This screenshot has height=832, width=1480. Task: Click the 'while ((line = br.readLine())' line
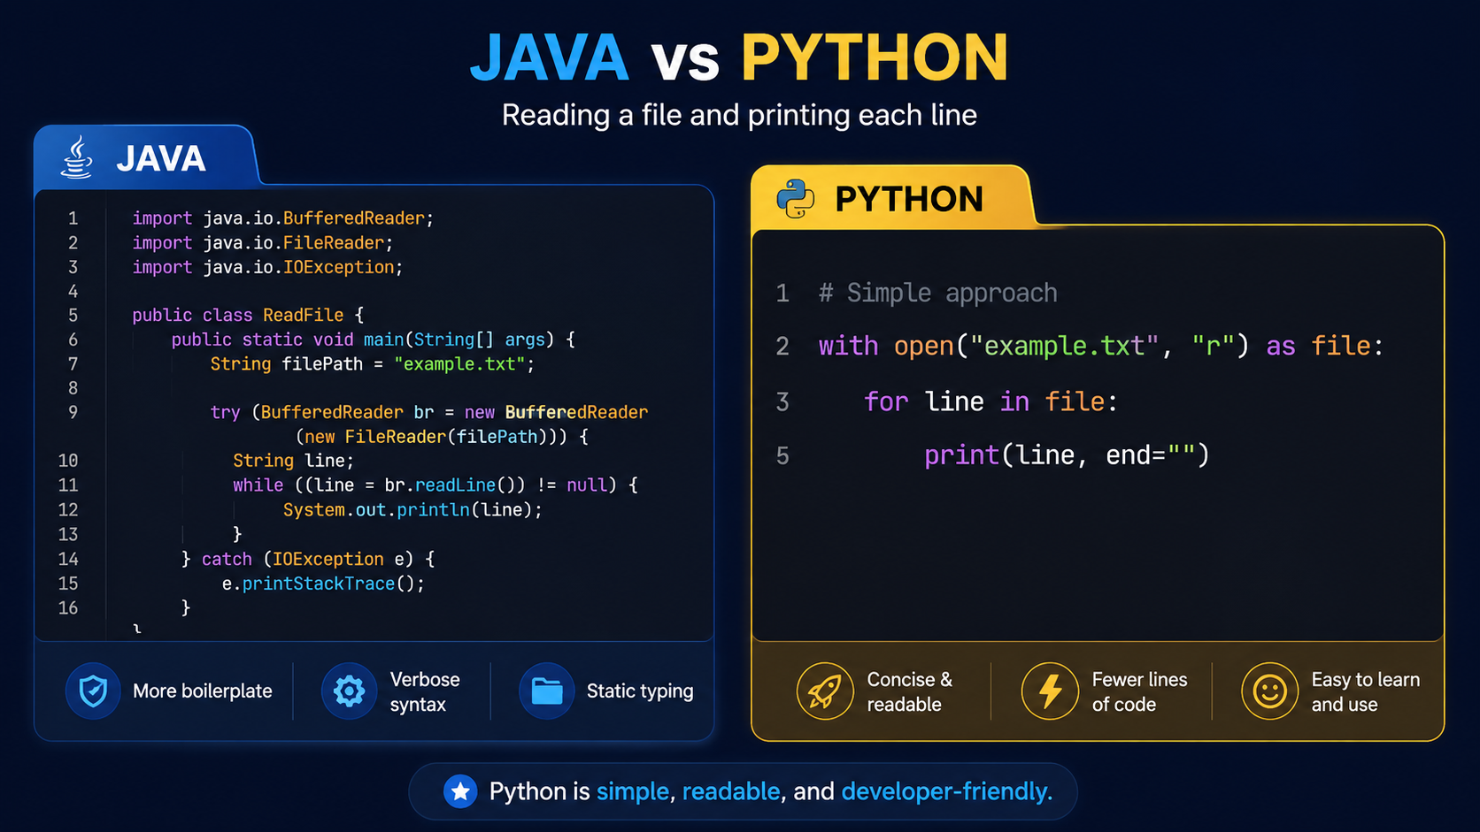pos(436,485)
